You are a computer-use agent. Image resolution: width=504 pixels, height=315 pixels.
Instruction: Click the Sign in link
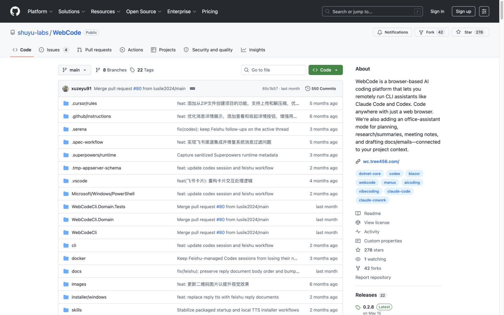437,11
